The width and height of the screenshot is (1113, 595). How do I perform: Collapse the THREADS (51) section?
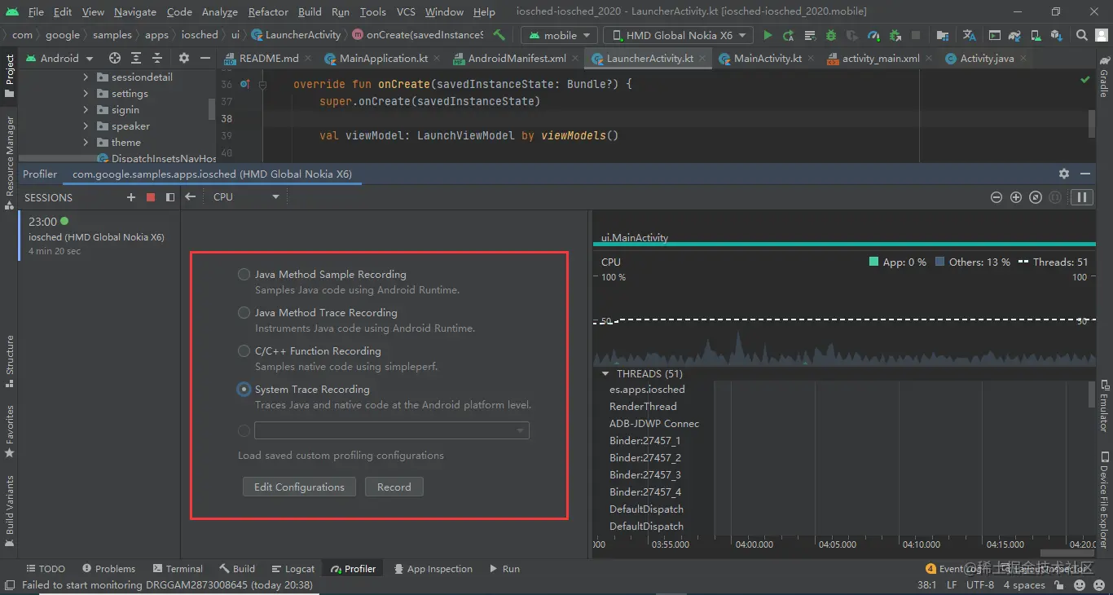(x=605, y=373)
